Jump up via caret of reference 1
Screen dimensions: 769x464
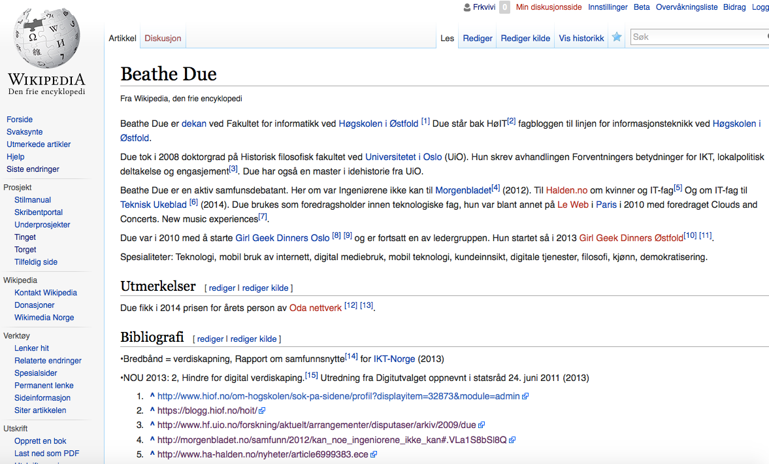[x=152, y=395]
